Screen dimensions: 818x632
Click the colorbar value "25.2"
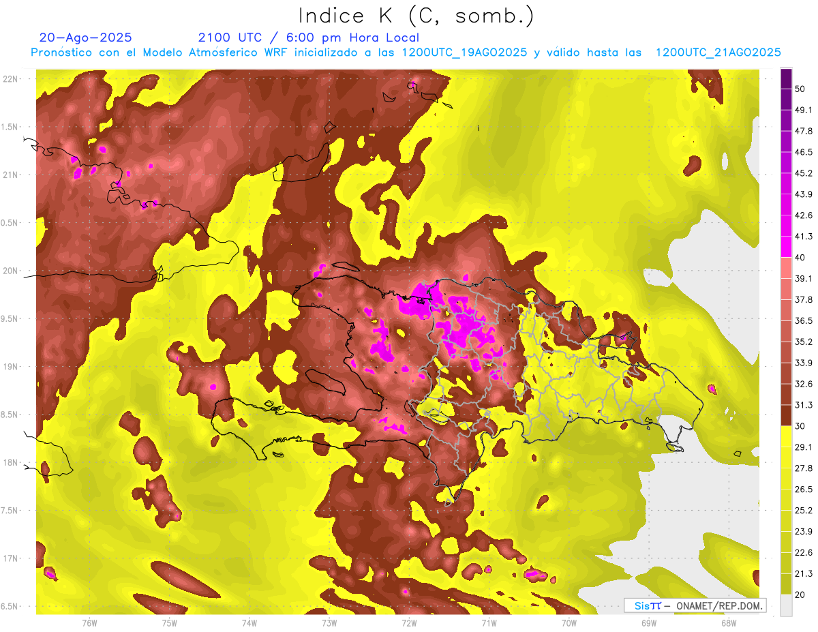pos(803,510)
